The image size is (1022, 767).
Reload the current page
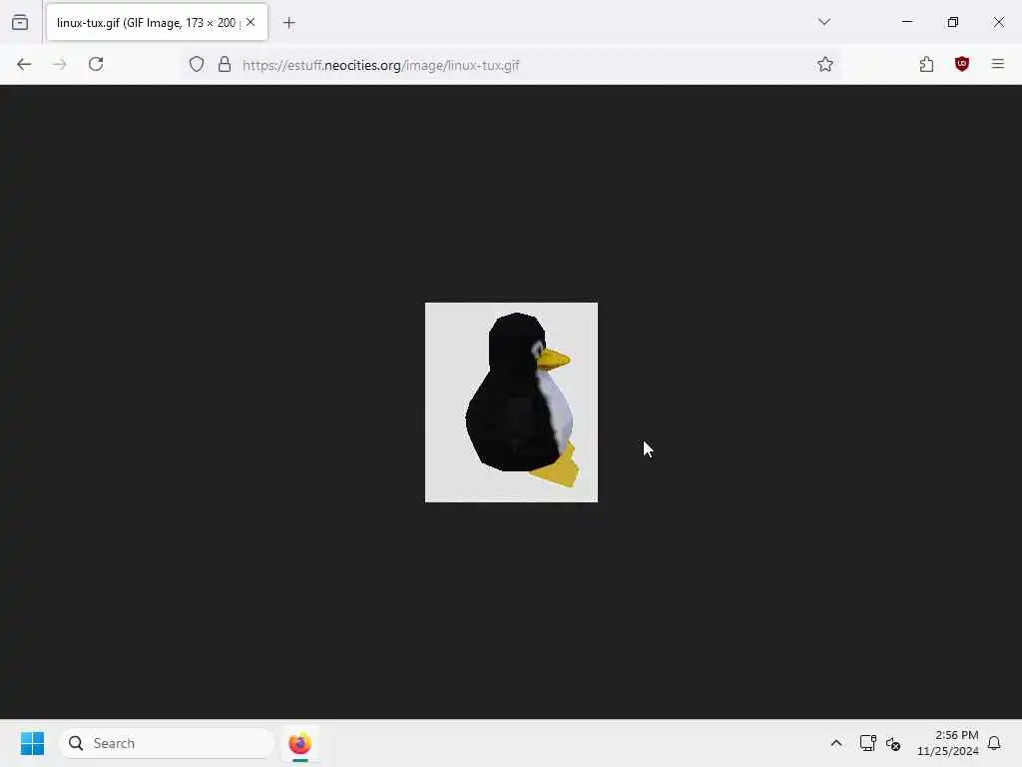[x=96, y=64]
